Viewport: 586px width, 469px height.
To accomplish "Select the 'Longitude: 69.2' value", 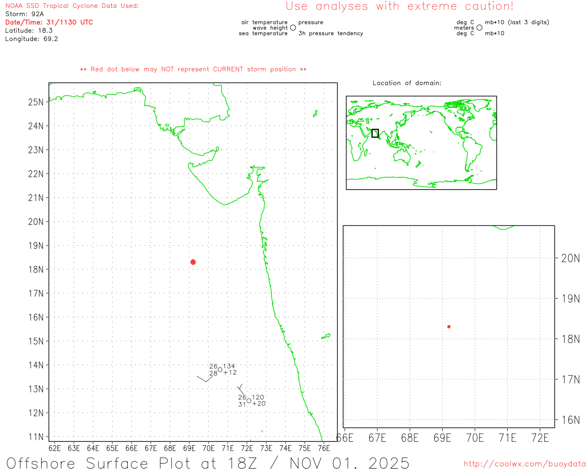I will pos(32,39).
